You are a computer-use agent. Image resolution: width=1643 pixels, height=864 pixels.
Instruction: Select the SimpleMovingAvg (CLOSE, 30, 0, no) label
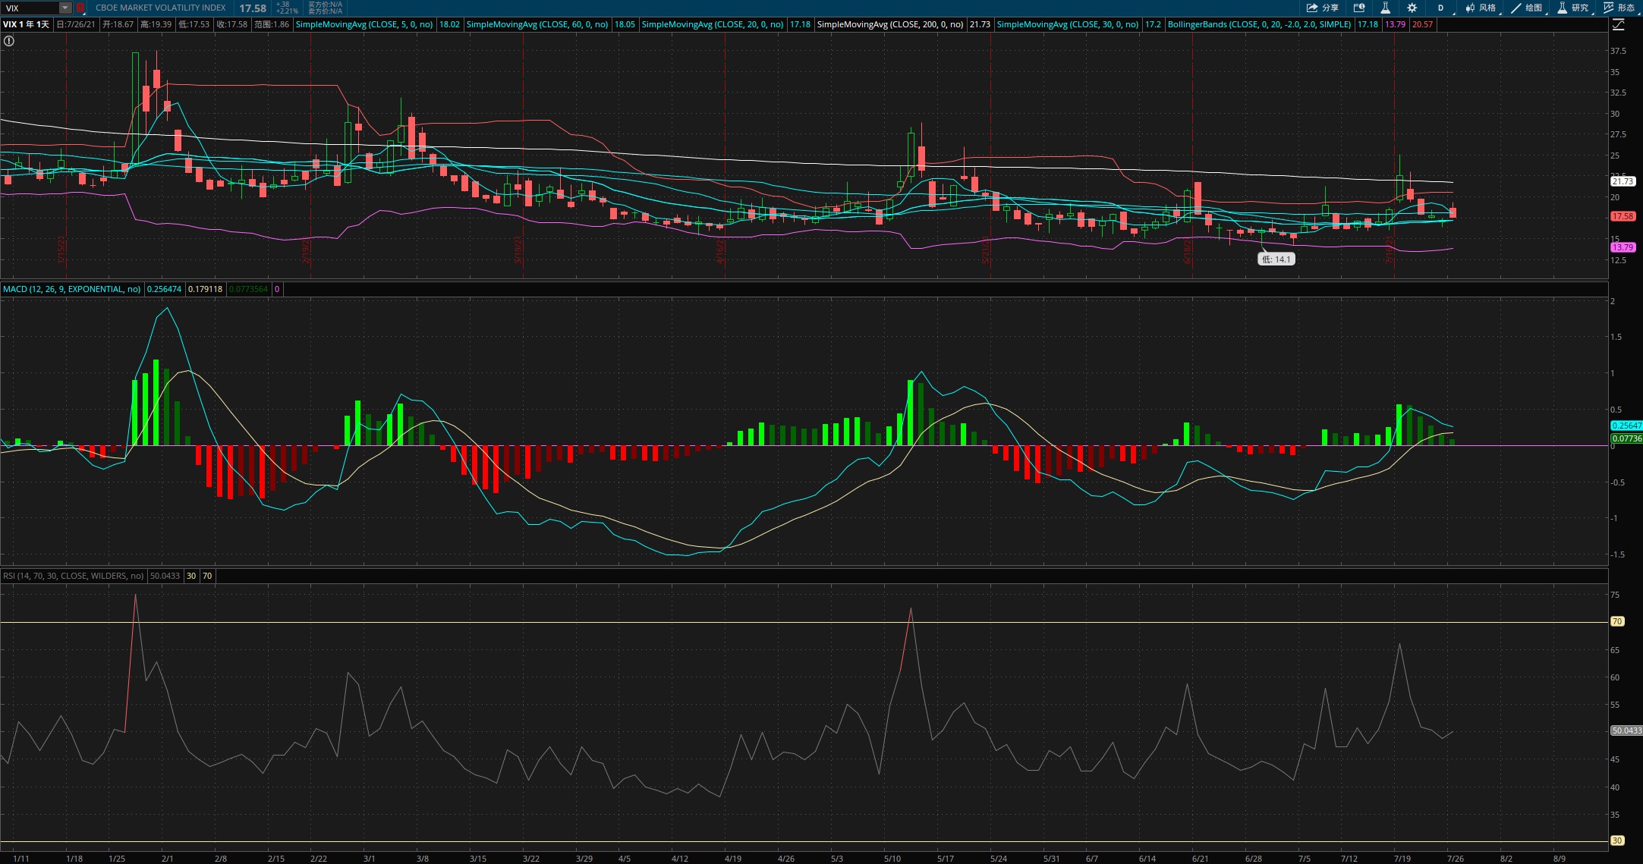coord(1068,24)
